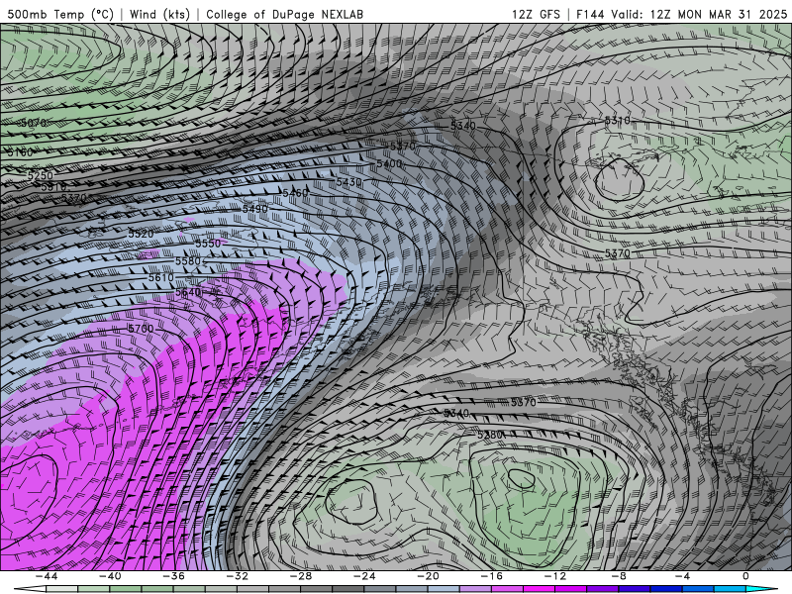Select the 5400 height contour label
This screenshot has height=594, width=792.
point(389,163)
